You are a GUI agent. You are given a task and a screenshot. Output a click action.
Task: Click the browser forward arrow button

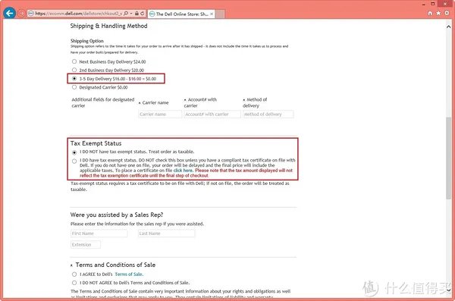pos(21,14)
